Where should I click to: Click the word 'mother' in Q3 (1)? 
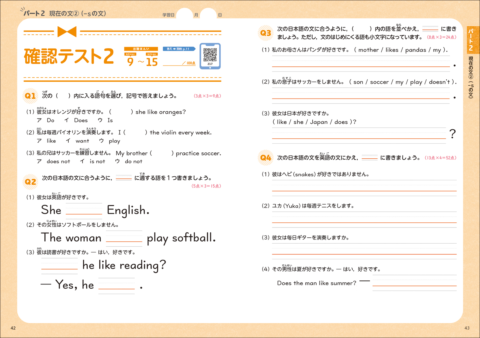(x=368, y=50)
